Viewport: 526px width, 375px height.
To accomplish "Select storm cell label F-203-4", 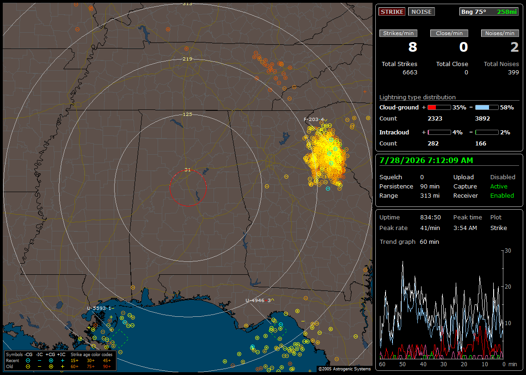I will tap(315, 120).
